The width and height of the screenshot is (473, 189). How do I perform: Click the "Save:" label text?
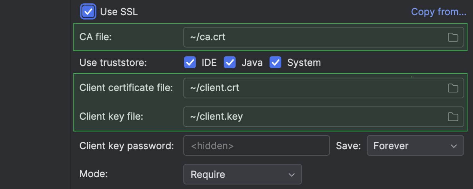tap(348, 146)
